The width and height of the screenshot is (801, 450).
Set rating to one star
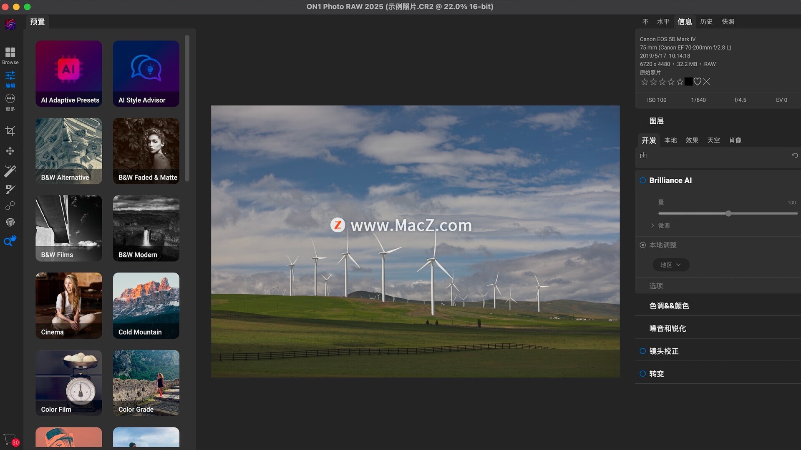coord(645,82)
